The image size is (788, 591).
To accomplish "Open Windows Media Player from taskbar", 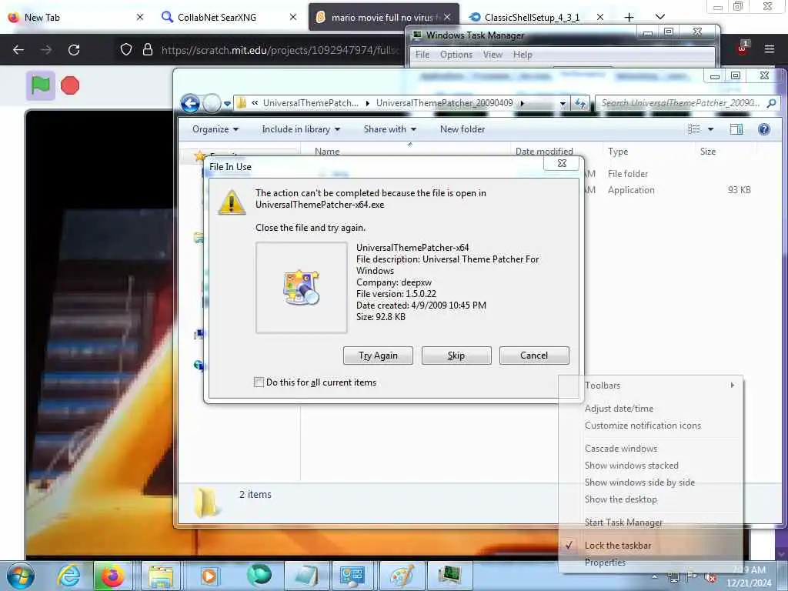I will click(x=209, y=576).
